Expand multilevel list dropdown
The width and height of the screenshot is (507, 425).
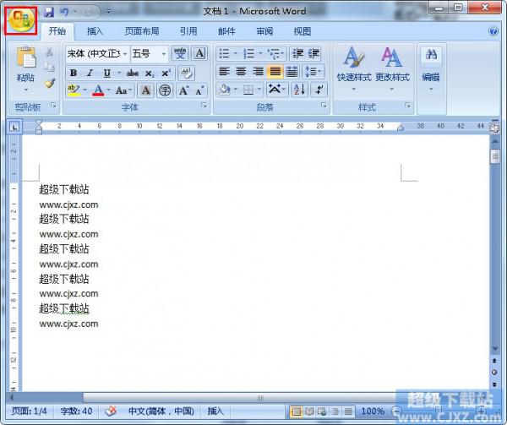point(282,53)
